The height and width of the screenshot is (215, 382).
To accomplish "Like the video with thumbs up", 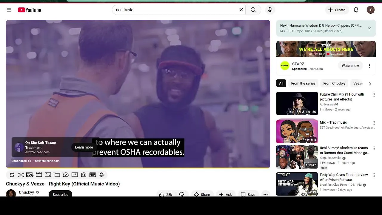I will point(166,194).
